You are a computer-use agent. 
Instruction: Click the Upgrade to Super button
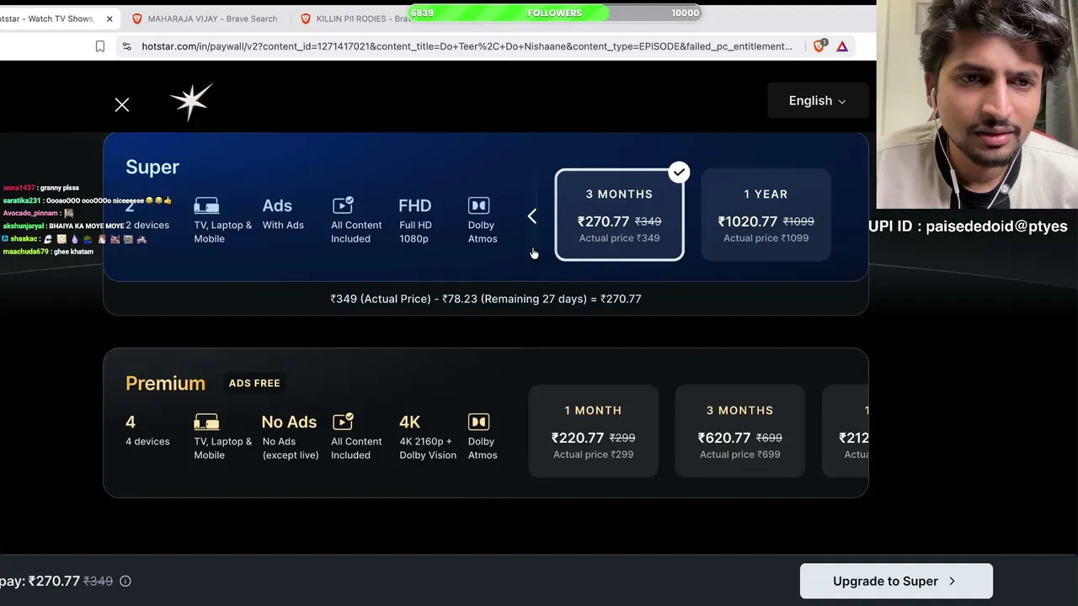tap(896, 581)
